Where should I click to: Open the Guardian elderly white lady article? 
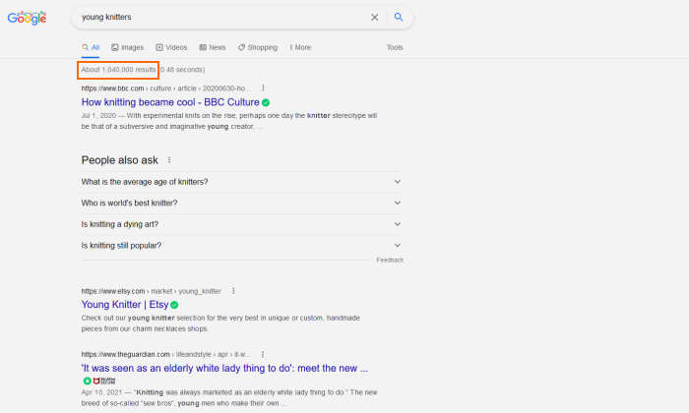(x=224, y=368)
